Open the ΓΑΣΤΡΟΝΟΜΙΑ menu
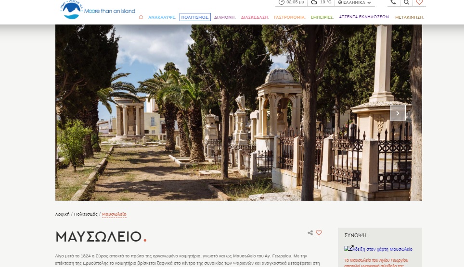The image size is (464, 267). pos(289,17)
